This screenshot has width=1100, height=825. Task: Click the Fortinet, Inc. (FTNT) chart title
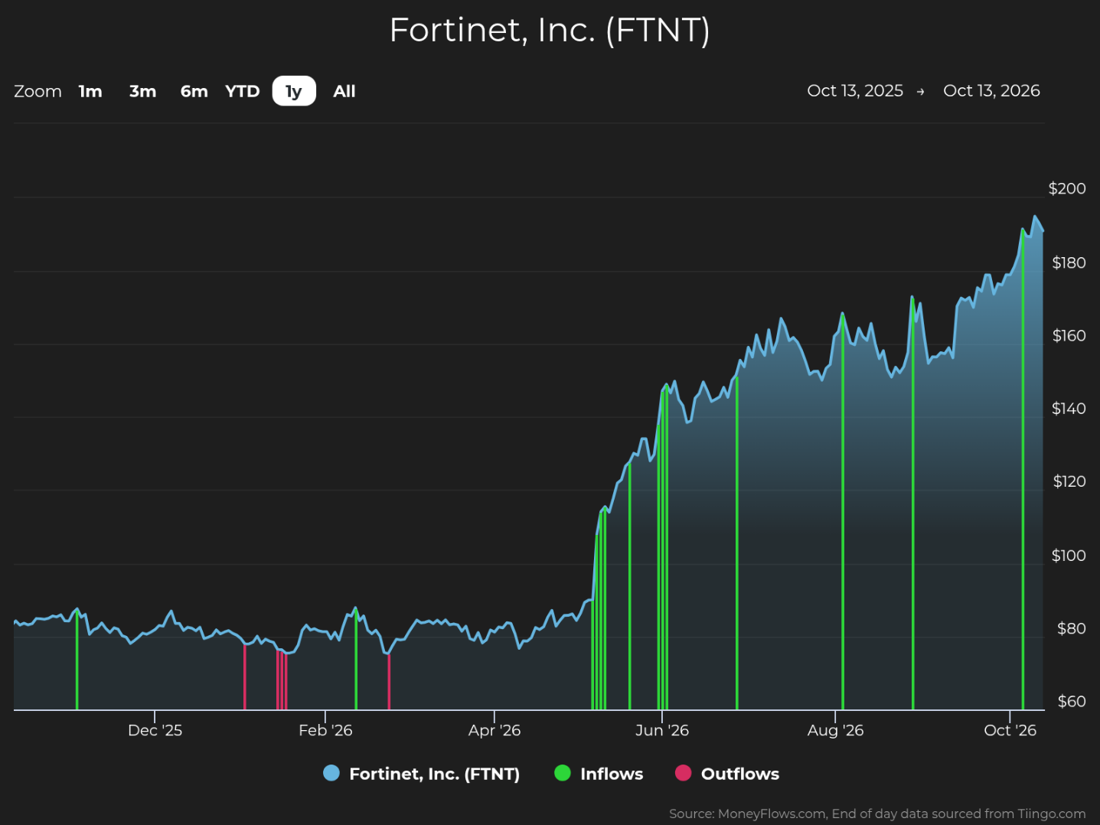550,31
